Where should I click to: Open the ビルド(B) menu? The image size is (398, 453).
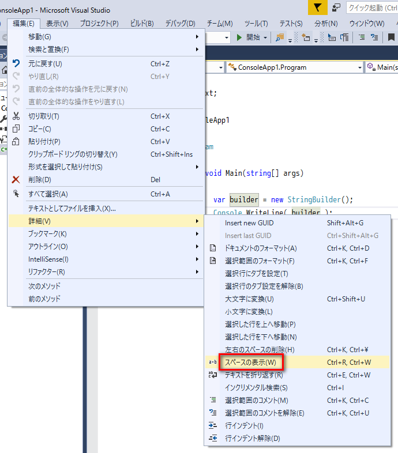pos(142,24)
